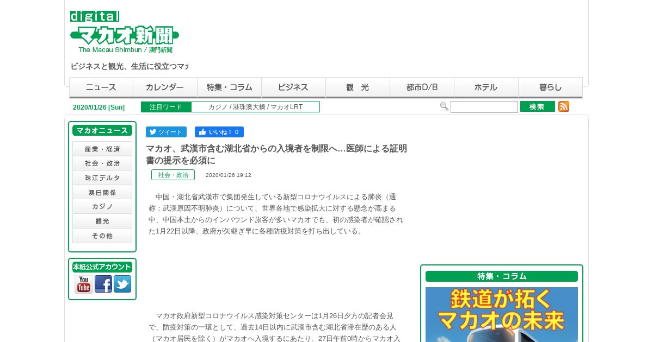Image resolution: width=653 pixels, height=342 pixels.
Task: Select 産業・経済 in the Macau news sidebar
Action: point(102,149)
